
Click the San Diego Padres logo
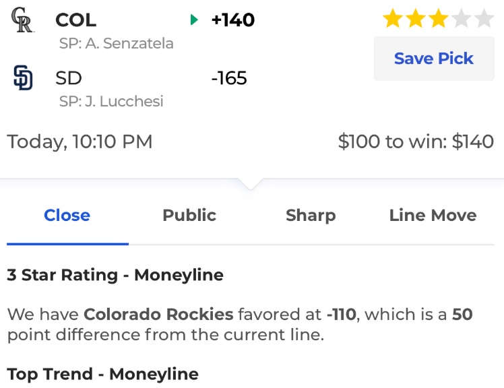pos(23,77)
